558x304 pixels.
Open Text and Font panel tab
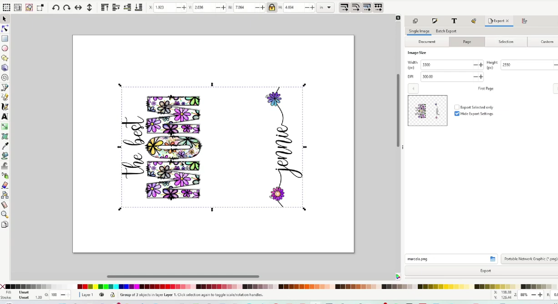(x=454, y=21)
